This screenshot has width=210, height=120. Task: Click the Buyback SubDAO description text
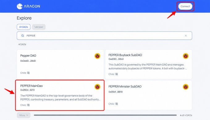tap(148, 67)
